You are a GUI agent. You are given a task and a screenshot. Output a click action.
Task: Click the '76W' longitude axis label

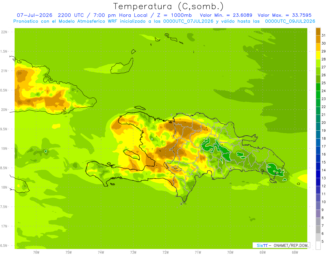36,252
